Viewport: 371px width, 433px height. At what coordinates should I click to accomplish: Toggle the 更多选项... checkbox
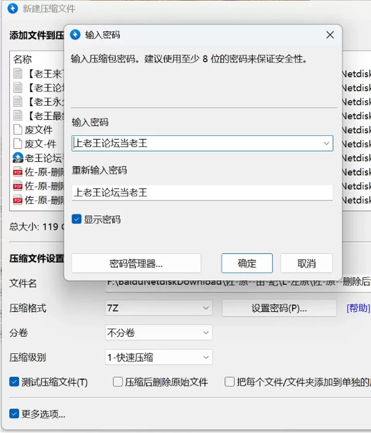tap(14, 414)
